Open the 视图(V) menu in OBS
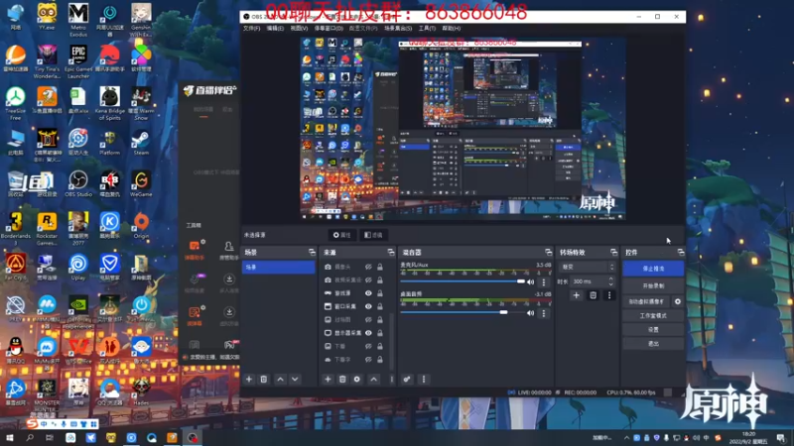Image resolution: width=794 pixels, height=446 pixels. (299, 29)
